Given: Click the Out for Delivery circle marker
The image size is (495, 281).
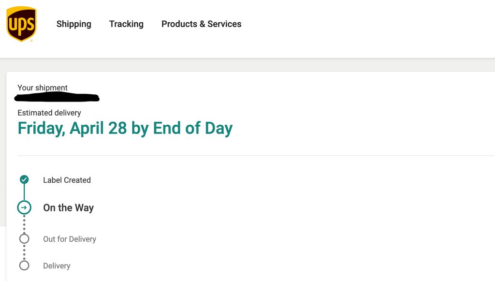Looking at the screenshot, I should (x=24, y=239).
